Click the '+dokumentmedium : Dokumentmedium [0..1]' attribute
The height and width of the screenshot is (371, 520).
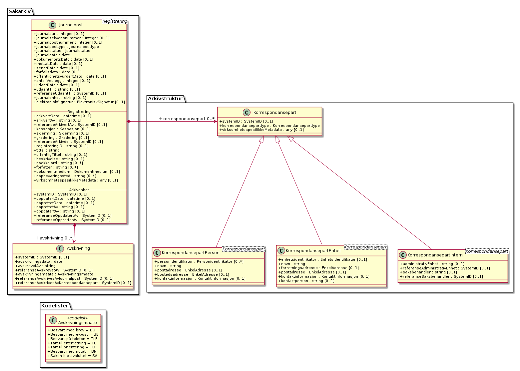pos(77,172)
